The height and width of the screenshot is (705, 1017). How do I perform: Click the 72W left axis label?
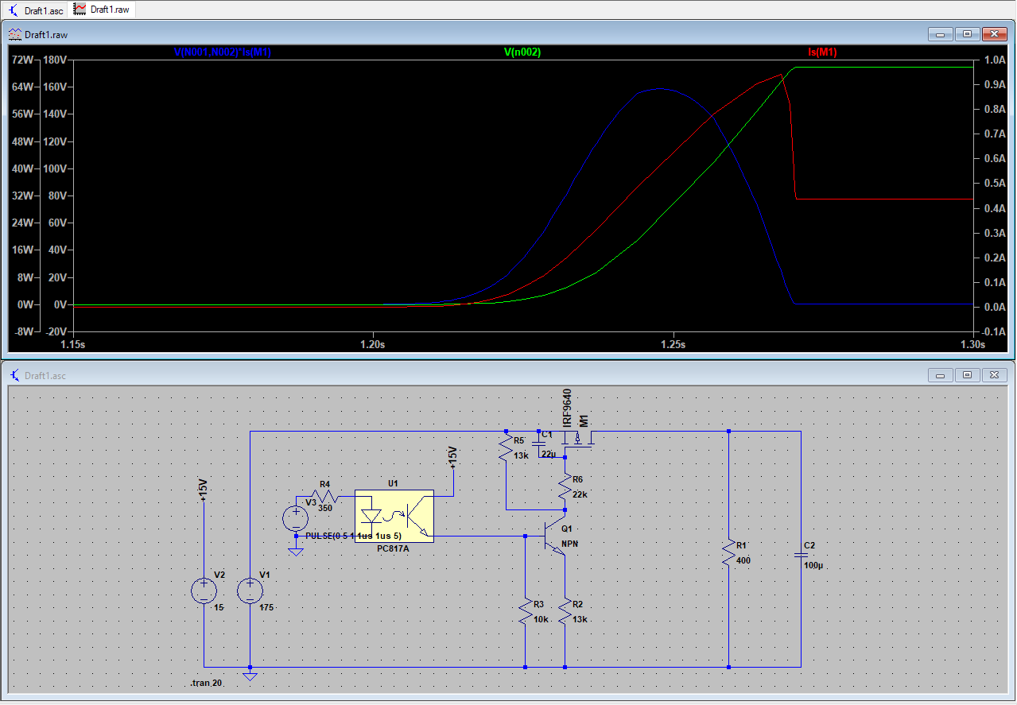point(23,60)
